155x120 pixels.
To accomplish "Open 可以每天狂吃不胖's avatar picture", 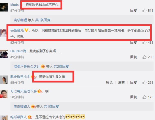I will click(x=4, y=94).
